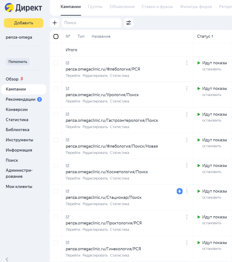This screenshot has height=262, width=232.
Task: Switch to the Группы tab
Action: coord(95,7)
